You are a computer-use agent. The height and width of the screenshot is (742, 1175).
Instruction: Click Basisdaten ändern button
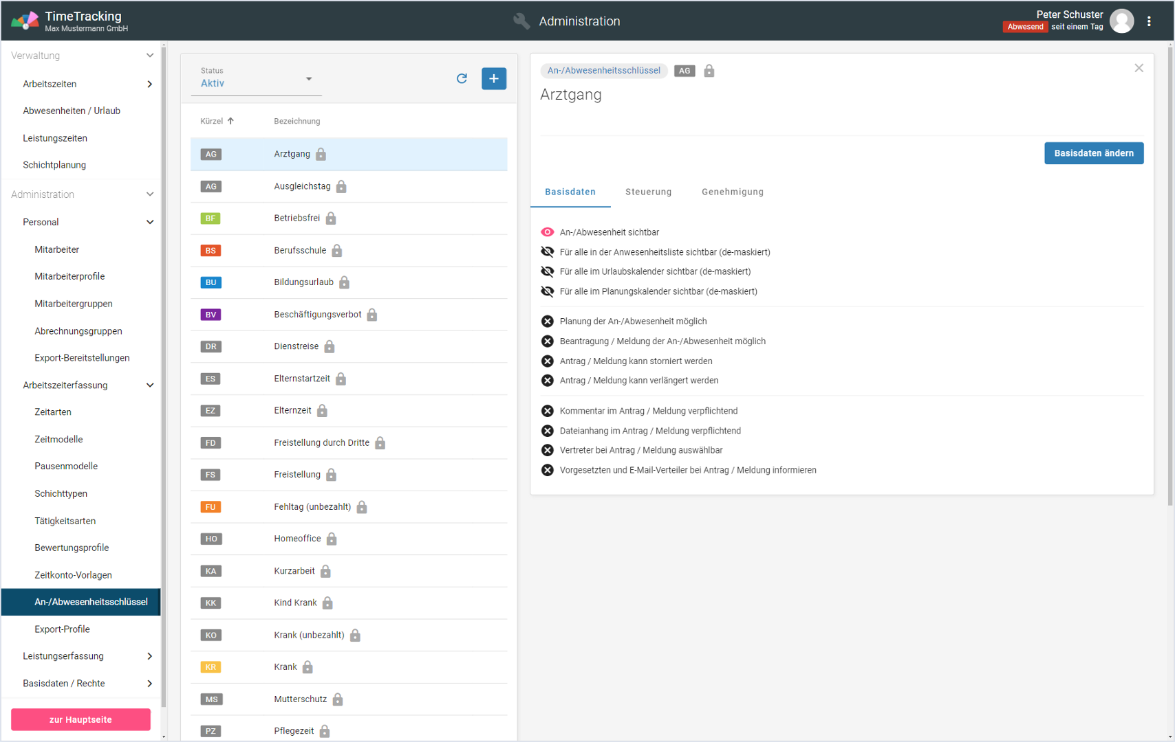pyautogui.click(x=1093, y=153)
